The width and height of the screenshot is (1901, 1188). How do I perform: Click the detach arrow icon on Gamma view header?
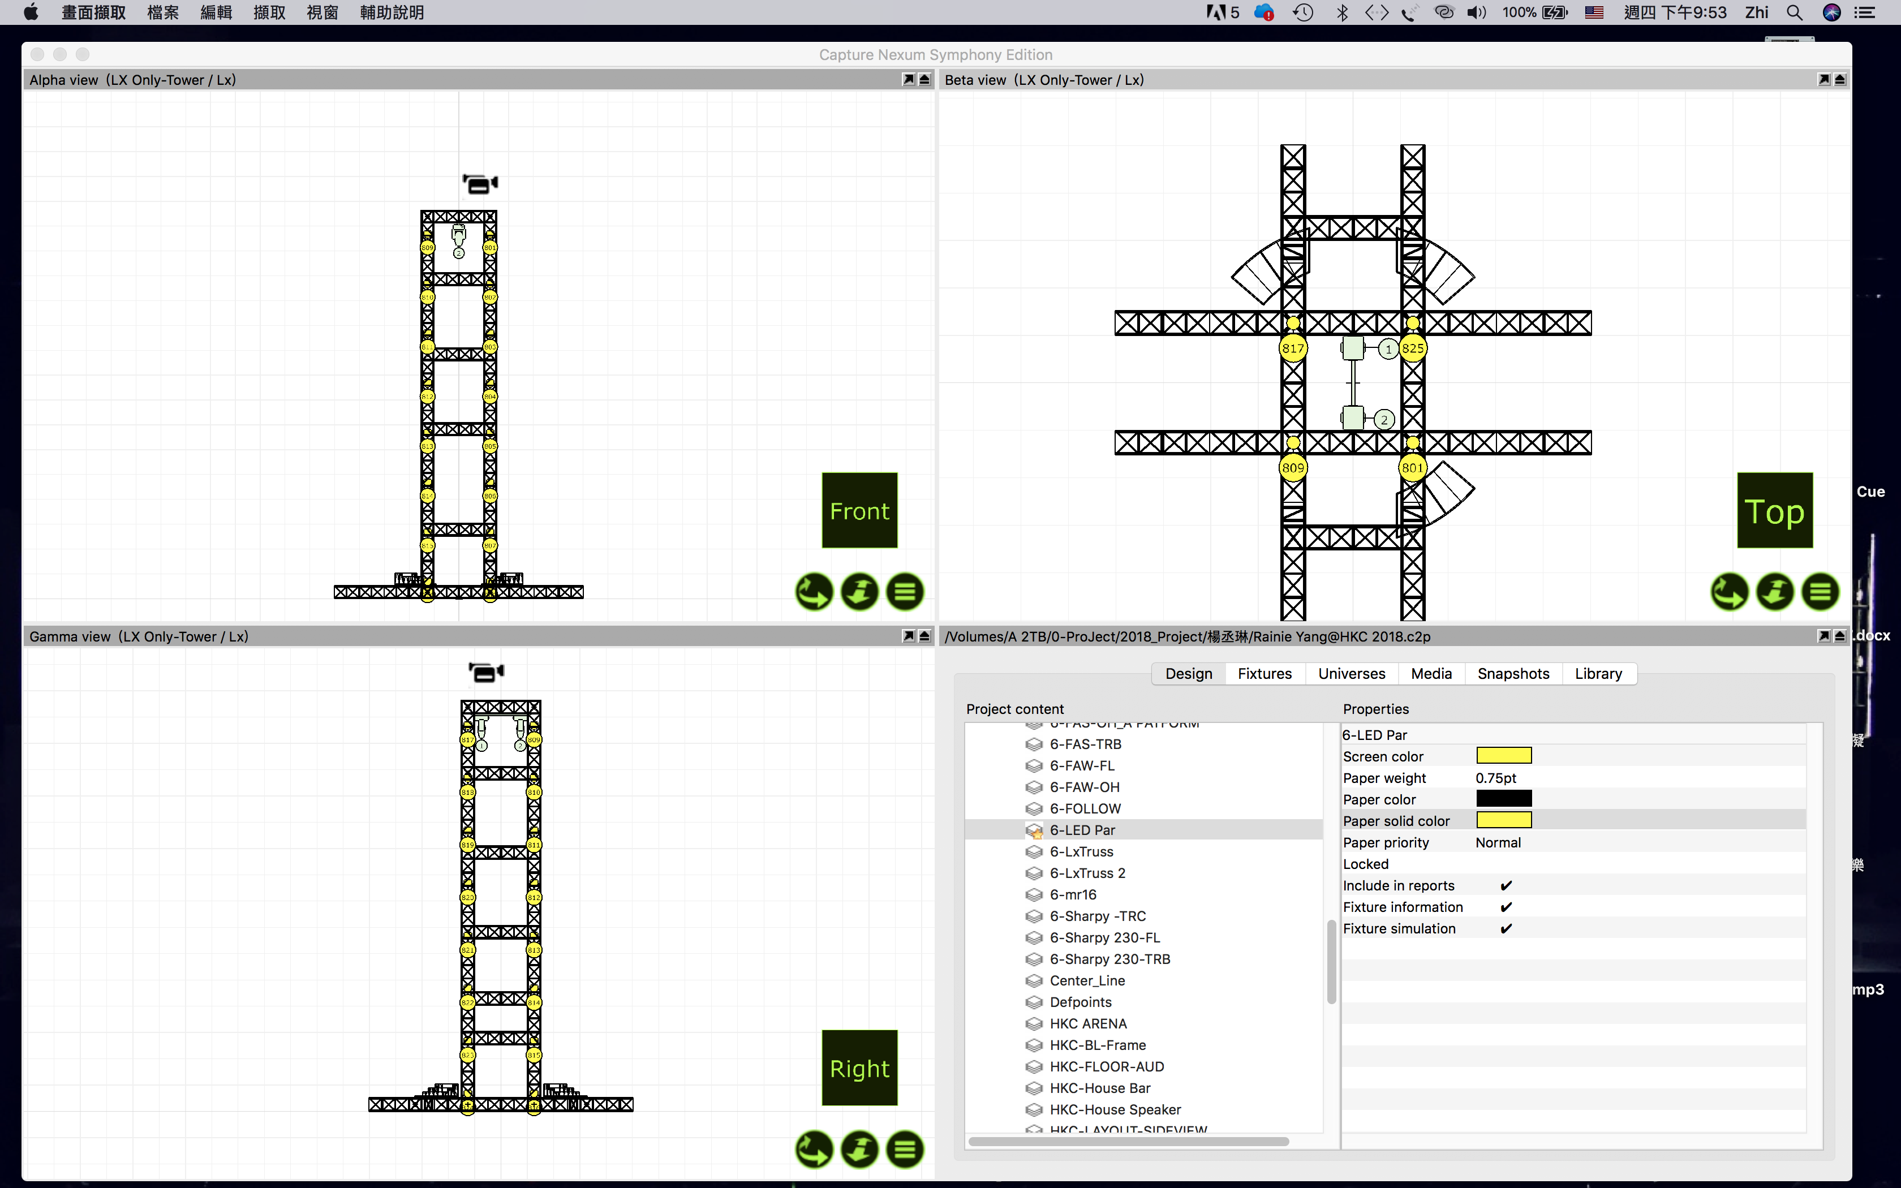(x=909, y=636)
